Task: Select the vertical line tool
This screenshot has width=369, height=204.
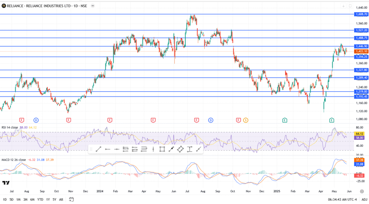Action: [153, 149]
